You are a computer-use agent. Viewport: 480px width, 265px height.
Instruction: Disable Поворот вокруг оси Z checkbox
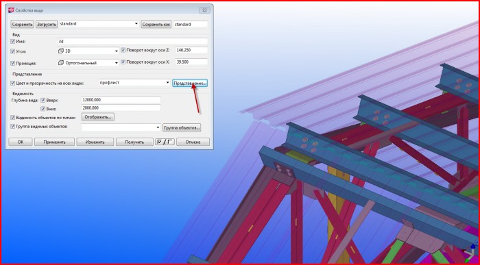[123, 50]
